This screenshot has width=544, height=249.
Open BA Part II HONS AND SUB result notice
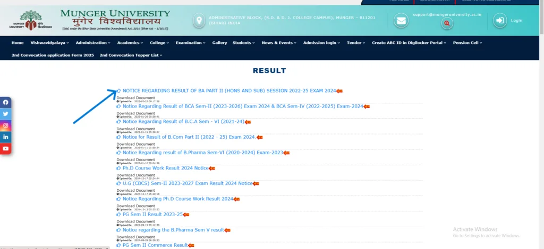click(x=229, y=91)
